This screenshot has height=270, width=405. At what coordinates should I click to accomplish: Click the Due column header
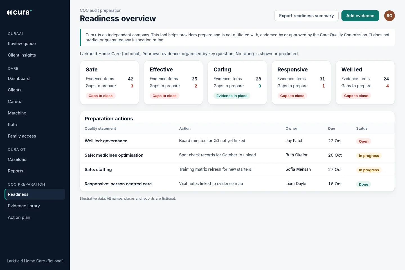pos(332,129)
